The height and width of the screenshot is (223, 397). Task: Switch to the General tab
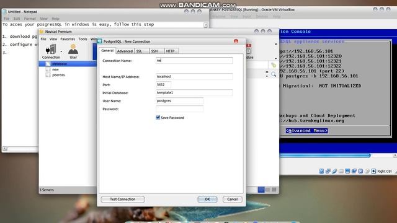coord(107,51)
